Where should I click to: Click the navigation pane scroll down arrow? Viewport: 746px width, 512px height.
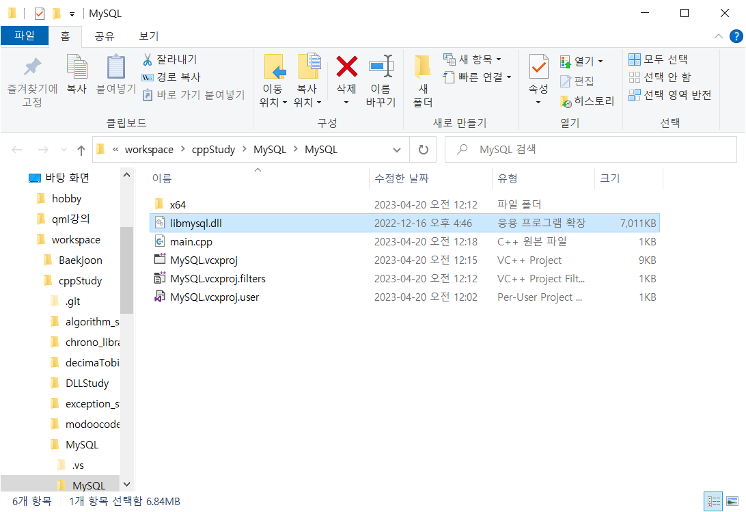[126, 485]
